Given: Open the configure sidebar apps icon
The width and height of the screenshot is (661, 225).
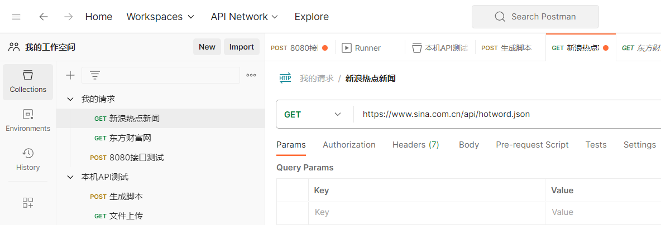Looking at the screenshot, I should [28, 203].
